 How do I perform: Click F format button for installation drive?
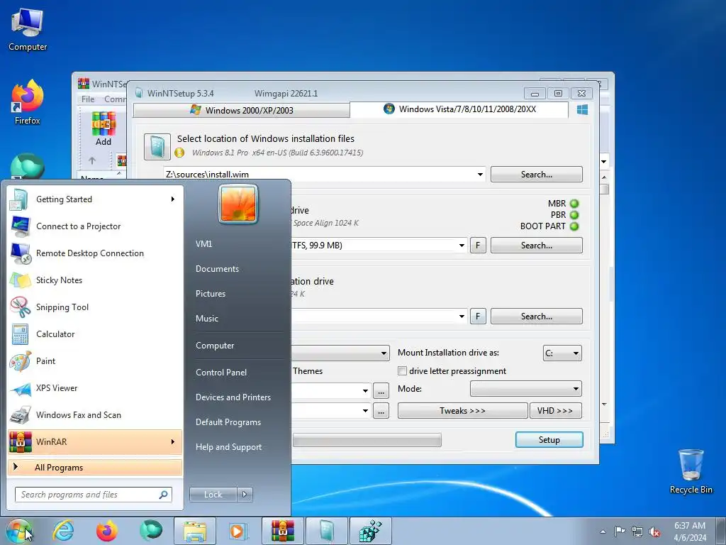pos(478,316)
